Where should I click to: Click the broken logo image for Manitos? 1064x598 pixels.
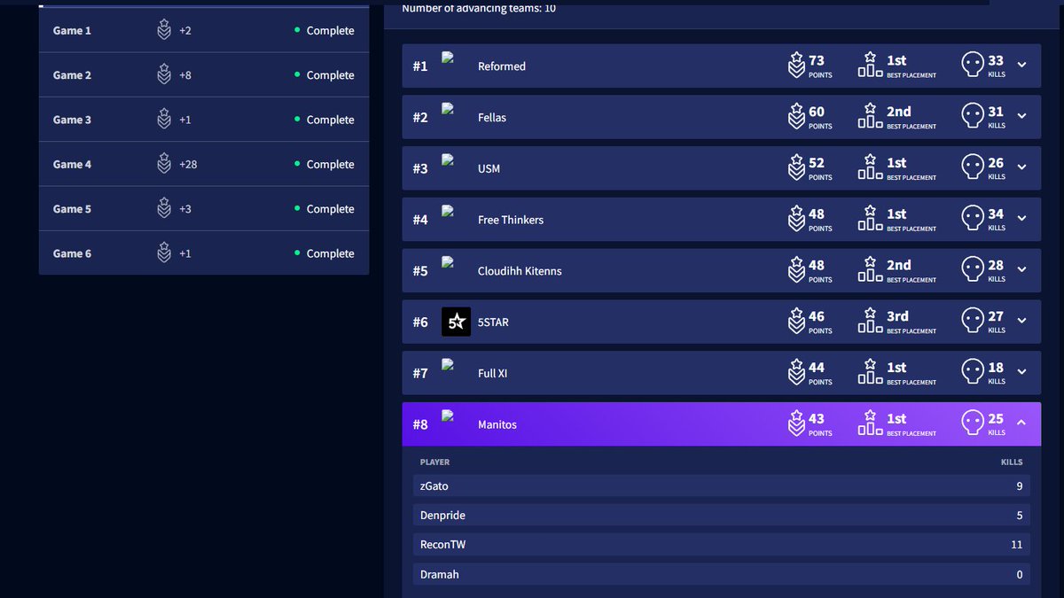[x=448, y=415]
